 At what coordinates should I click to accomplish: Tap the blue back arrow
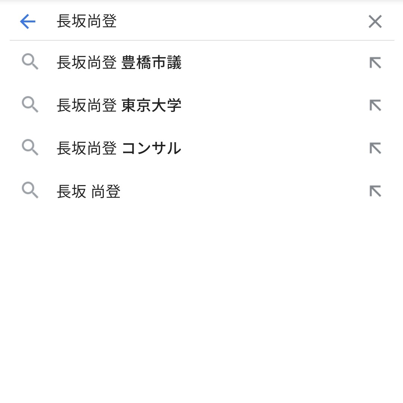(x=28, y=21)
